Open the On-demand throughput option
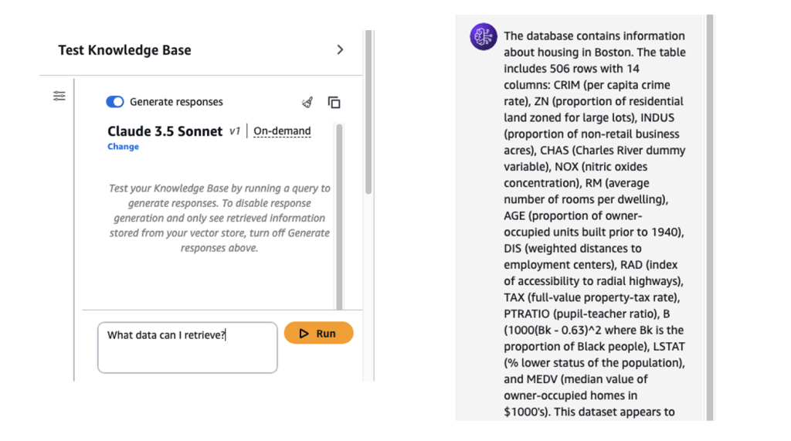Image resolution: width=791 pixels, height=441 pixels. point(282,131)
